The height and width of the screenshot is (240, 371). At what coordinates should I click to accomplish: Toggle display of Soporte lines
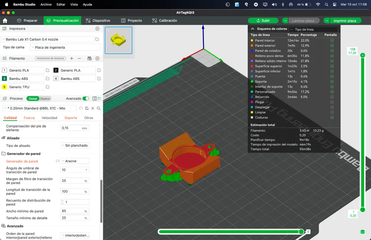coord(332,82)
